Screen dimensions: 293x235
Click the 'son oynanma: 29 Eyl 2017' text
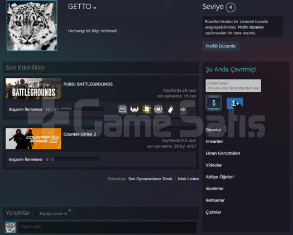(x=171, y=146)
